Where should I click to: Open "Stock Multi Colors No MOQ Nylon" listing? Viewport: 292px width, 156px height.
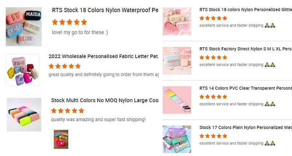(105, 101)
